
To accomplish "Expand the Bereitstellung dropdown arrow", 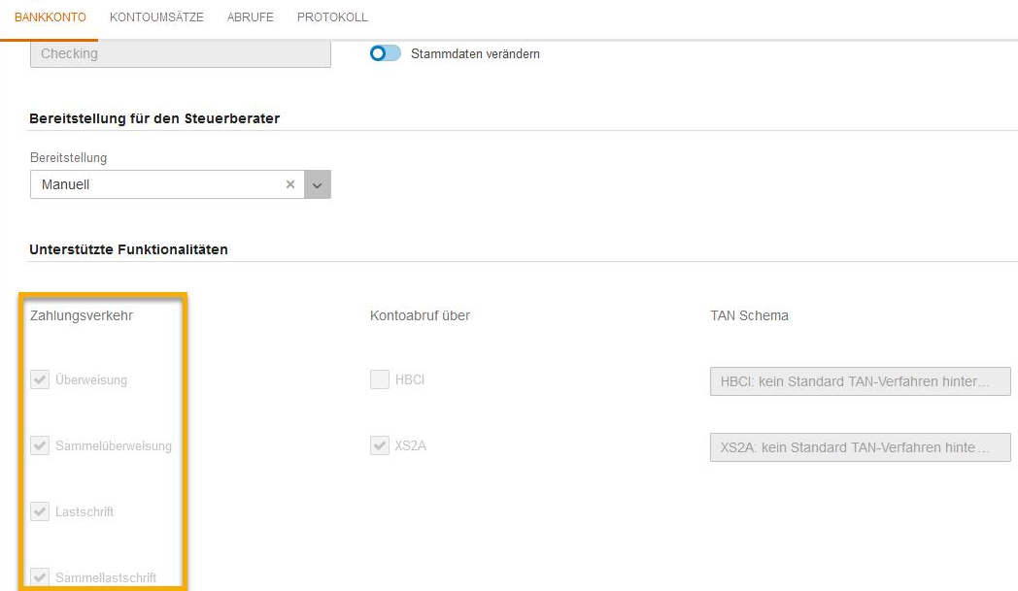I will pyautogui.click(x=318, y=184).
